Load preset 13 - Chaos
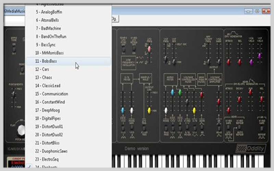This screenshot has width=274, height=171. coord(68,78)
